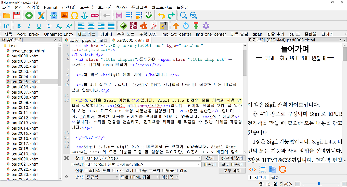
Task: Apply underline with the U icon
Action: point(39,26)
